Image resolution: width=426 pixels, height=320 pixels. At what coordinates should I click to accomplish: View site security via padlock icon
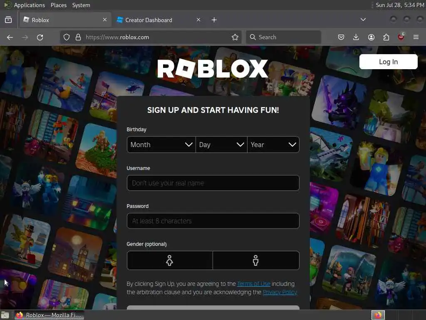pos(78,37)
